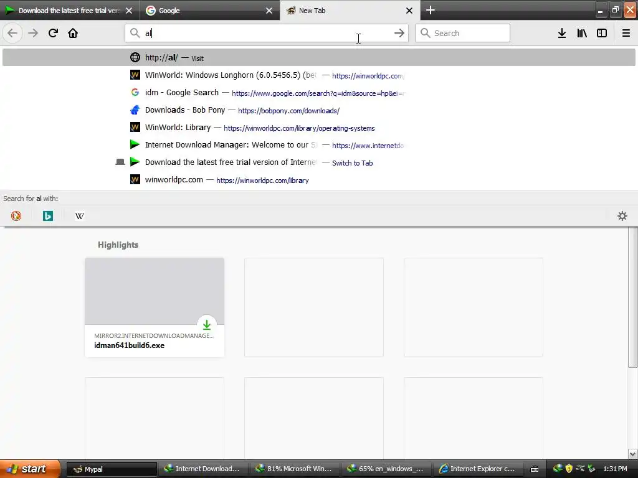Go forward with the forward arrow button
638x478 pixels.
click(33, 33)
